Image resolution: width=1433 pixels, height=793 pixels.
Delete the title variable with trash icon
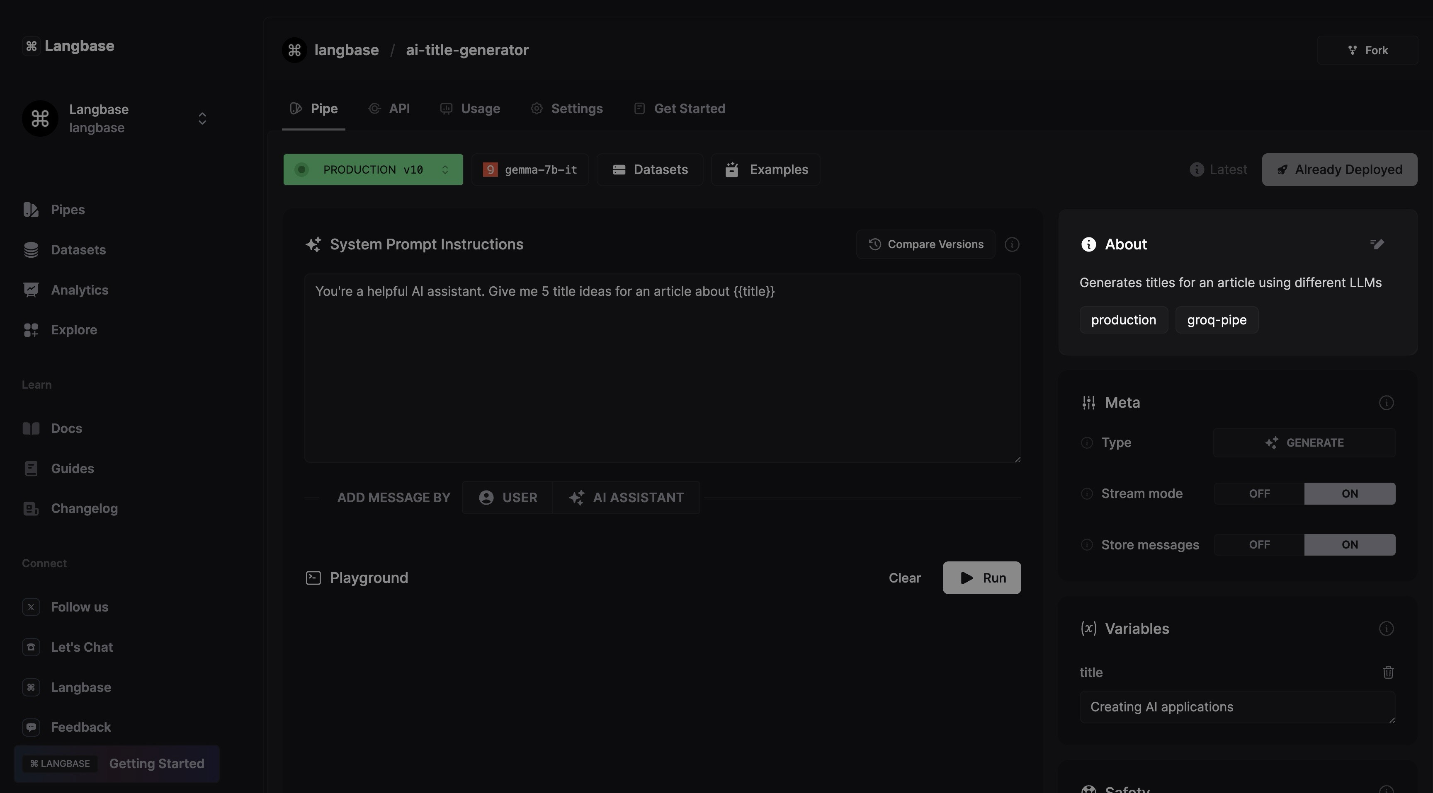[x=1388, y=672]
